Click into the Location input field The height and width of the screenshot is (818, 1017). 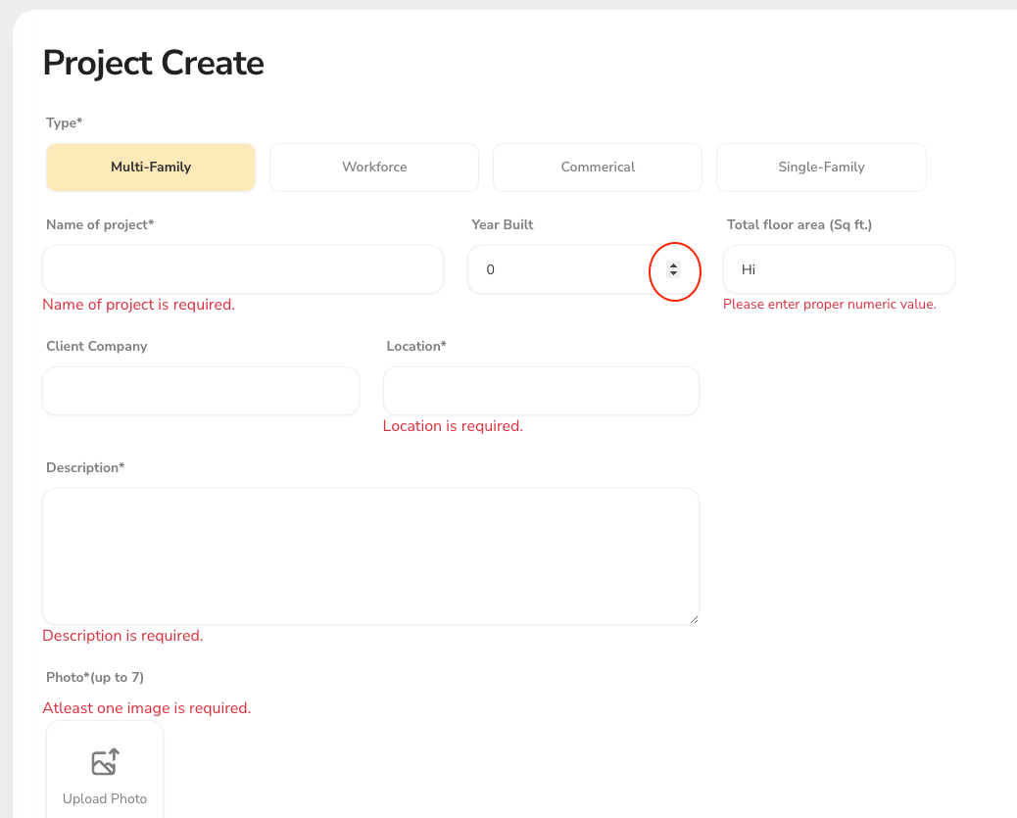541,391
